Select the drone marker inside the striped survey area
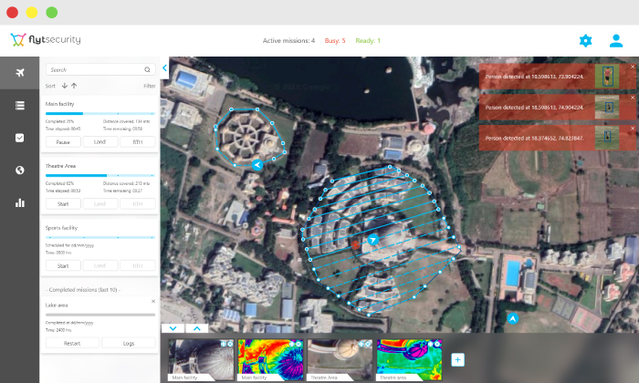Screen dimensions: 639x383 pyautogui.click(x=372, y=240)
